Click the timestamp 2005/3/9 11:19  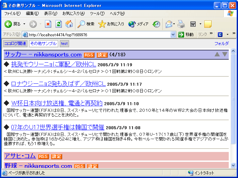click(x=115, y=65)
